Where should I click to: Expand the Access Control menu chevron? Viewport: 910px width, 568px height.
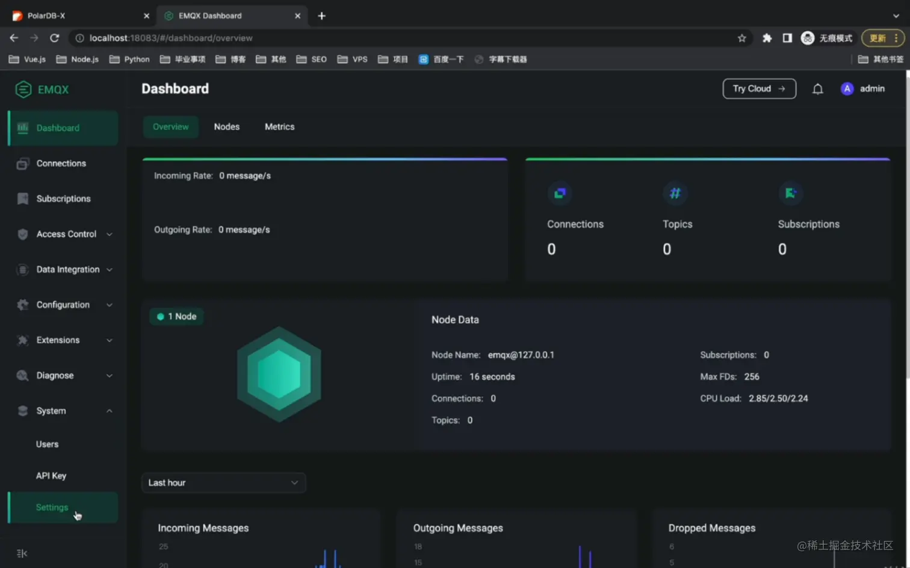(110, 234)
